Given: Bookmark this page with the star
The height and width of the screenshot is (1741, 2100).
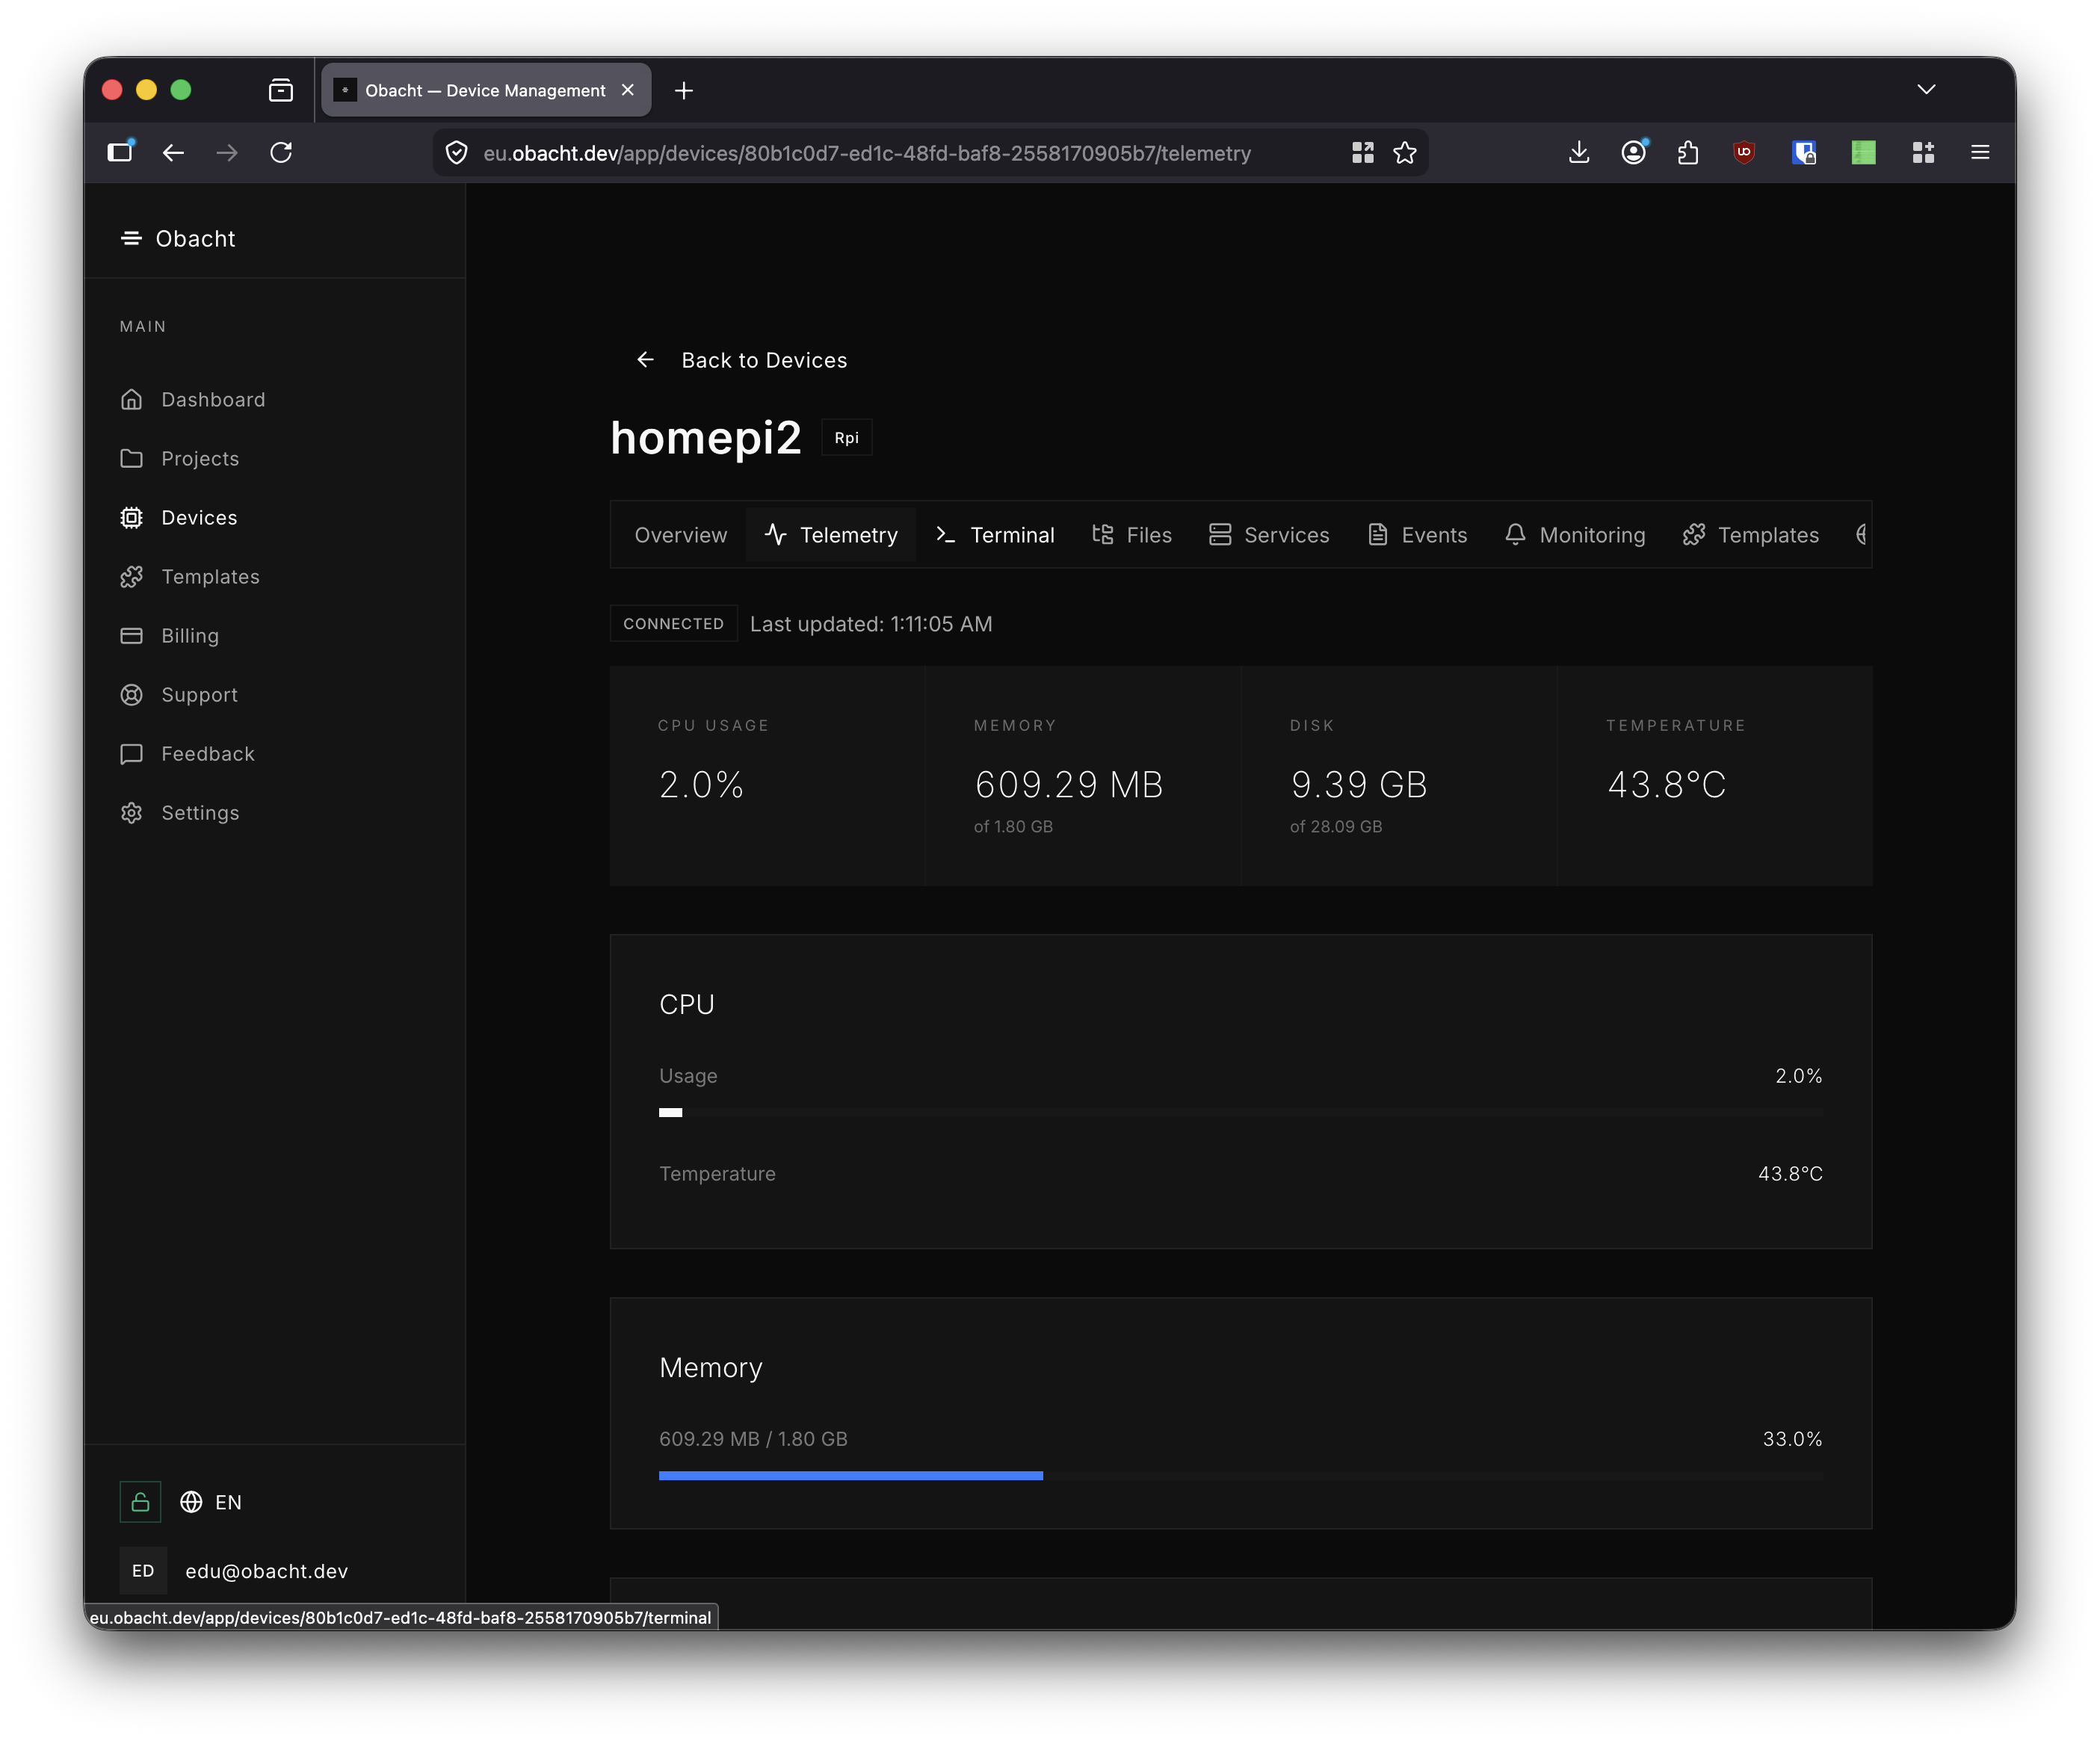Looking at the screenshot, I should (1405, 152).
